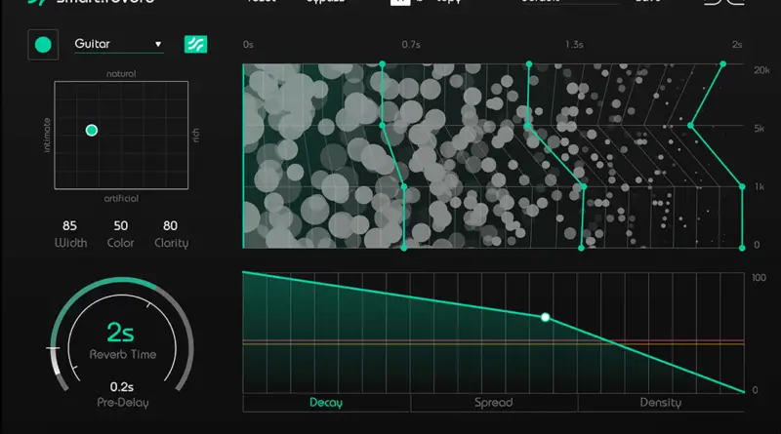This screenshot has width=781, height=434.
Task: Click the 100 label on the decay scale
Action: click(760, 278)
